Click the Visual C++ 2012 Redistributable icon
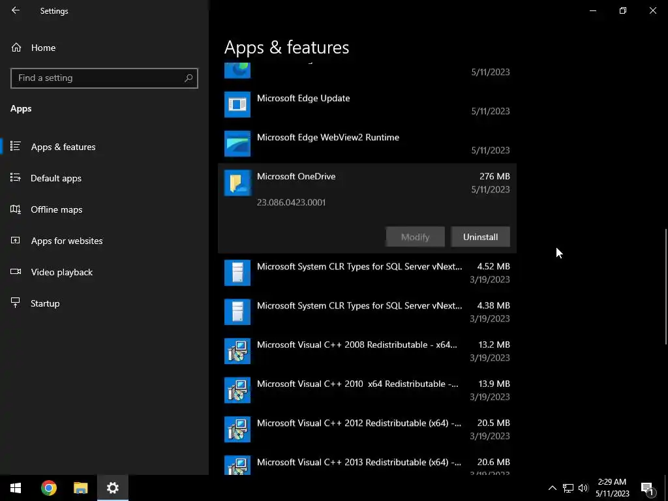668x501 pixels. [x=237, y=429]
